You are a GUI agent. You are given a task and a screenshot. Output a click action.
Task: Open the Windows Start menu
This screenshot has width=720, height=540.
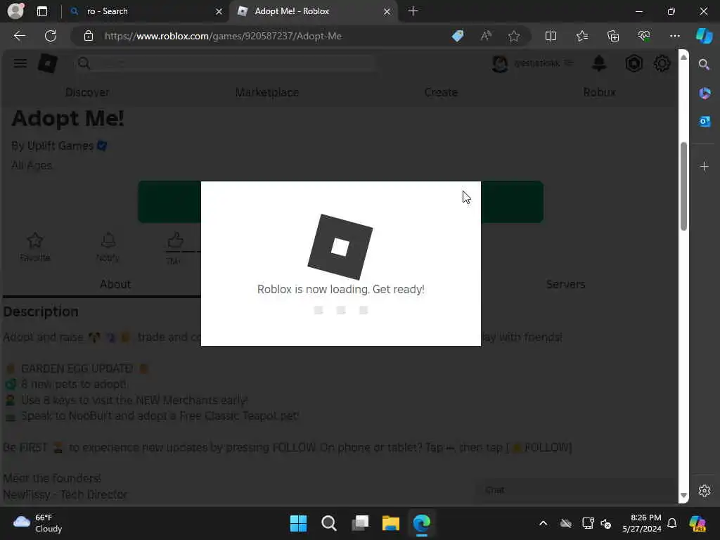point(298,523)
